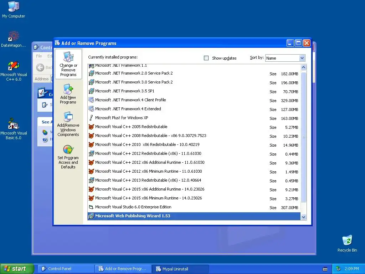
Task: Enable the Show updates checkbox
Action: pyautogui.click(x=206, y=58)
